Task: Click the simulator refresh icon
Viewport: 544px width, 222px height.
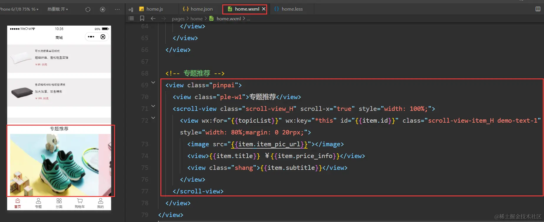Action: [88, 9]
